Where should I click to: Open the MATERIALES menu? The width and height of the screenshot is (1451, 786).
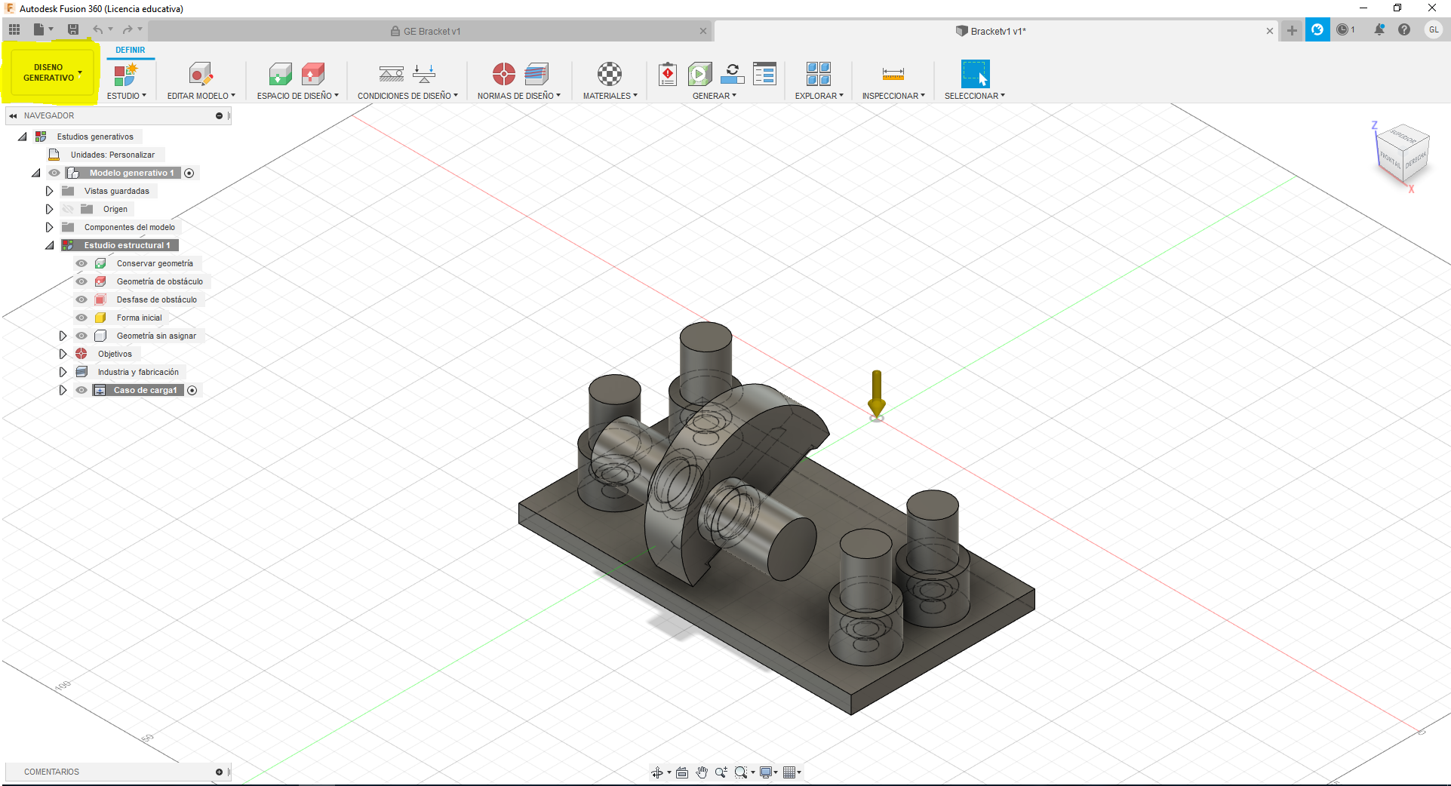(610, 96)
